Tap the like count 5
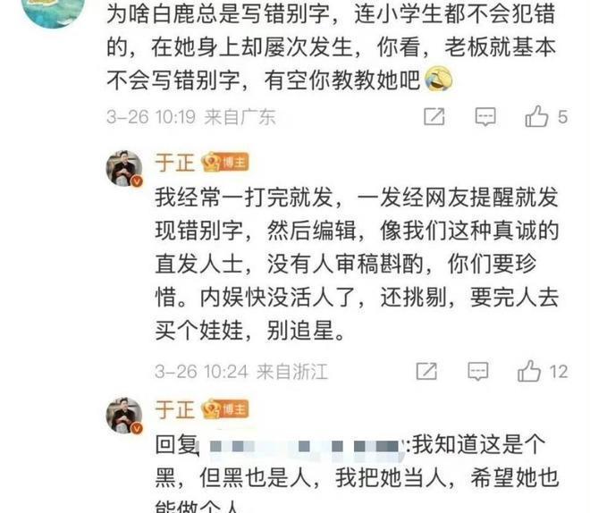The width and height of the screenshot is (590, 513). [x=562, y=117]
